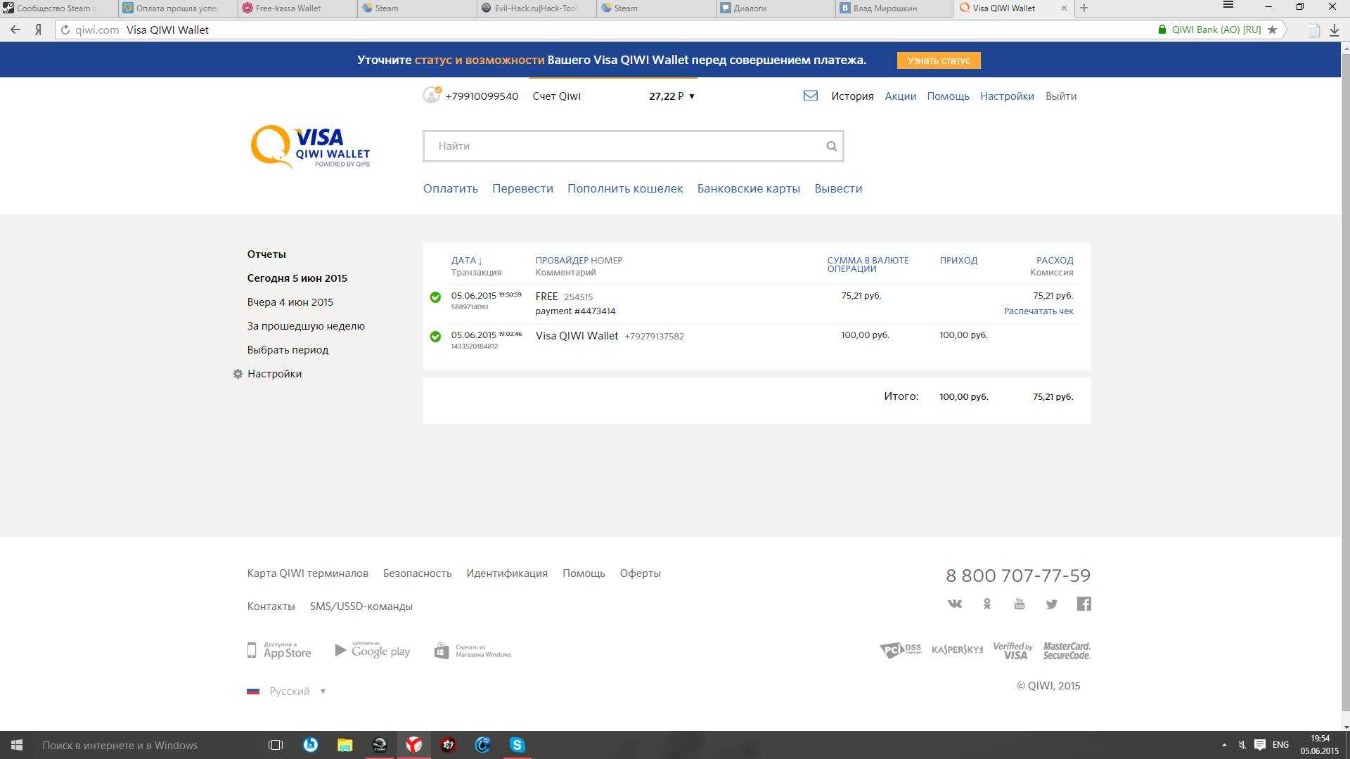
Task: Open Steam from the taskbar
Action: tap(379, 745)
